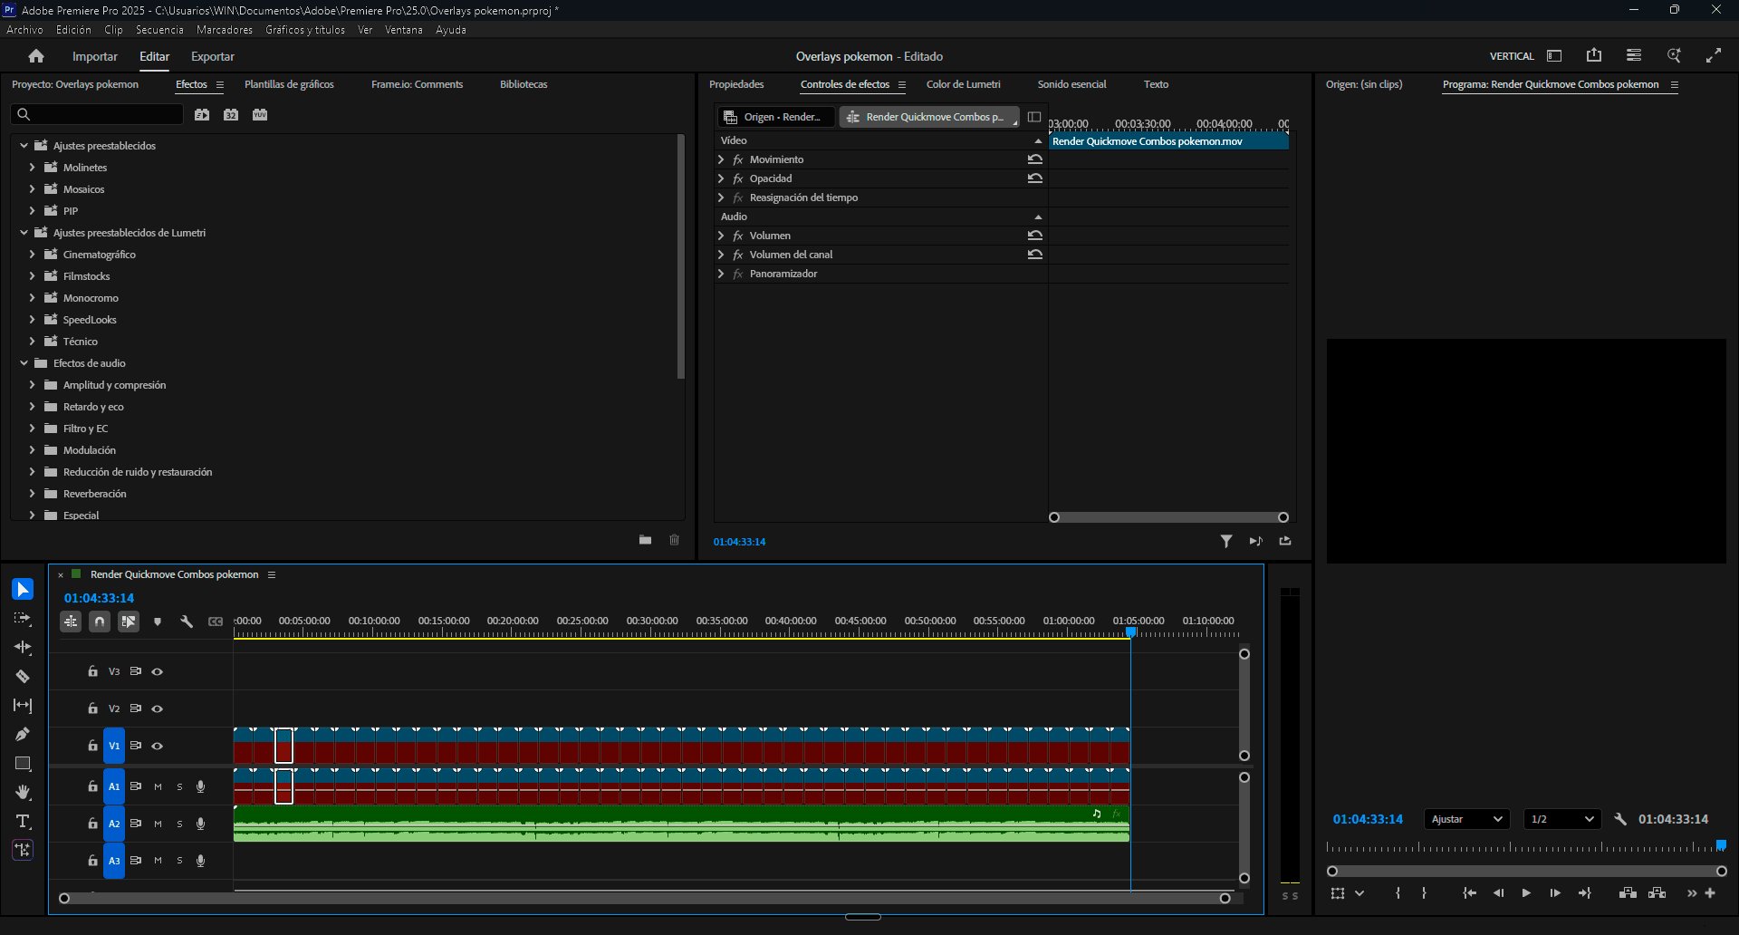Expand the Opacidad effect properties
Viewport: 1739px width, 935px height.
(x=721, y=178)
